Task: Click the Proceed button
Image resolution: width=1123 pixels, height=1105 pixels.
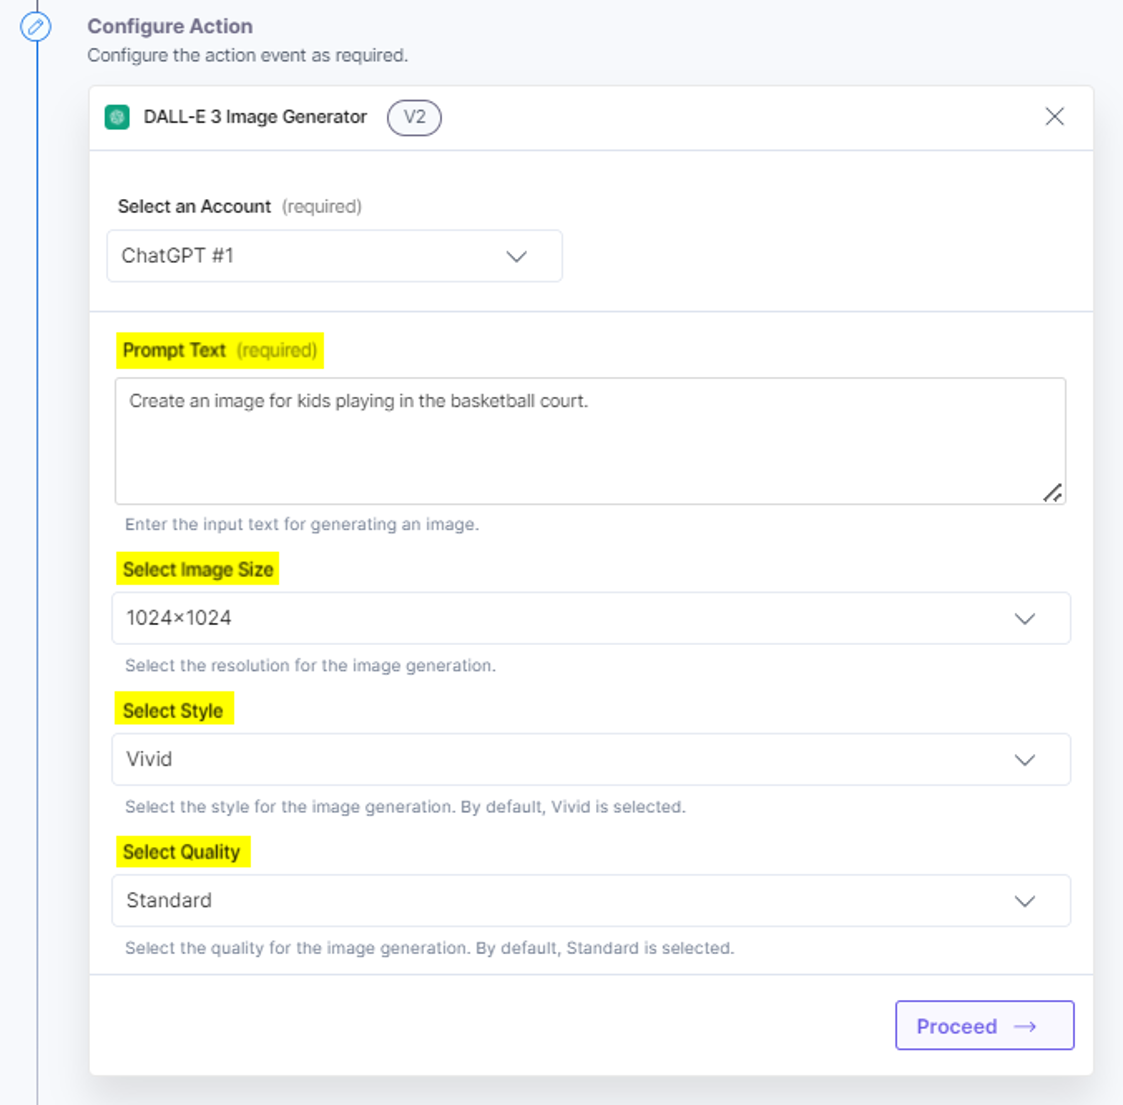Action: pos(984,1025)
